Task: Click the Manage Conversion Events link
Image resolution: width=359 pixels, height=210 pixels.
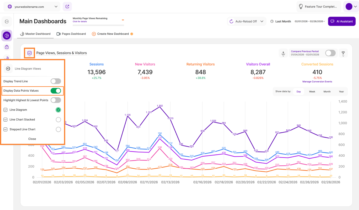Action: click(317, 82)
